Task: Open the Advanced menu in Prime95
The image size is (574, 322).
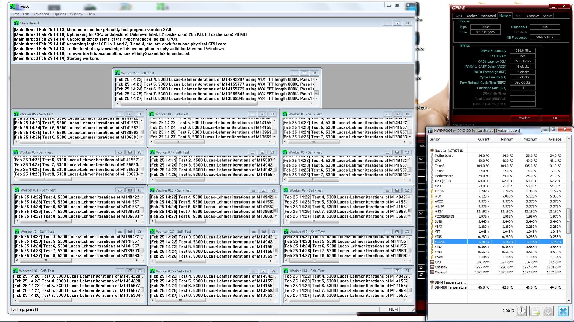Action: click(x=41, y=14)
